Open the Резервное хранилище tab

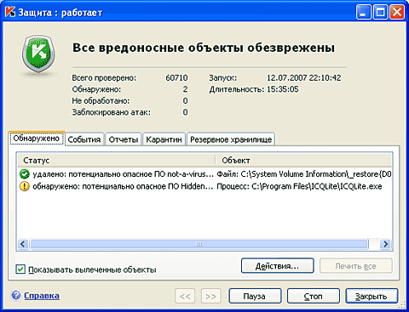(x=231, y=139)
